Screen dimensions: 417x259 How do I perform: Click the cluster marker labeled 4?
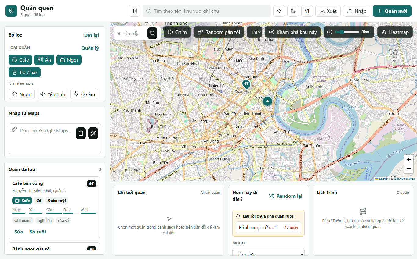(267, 101)
